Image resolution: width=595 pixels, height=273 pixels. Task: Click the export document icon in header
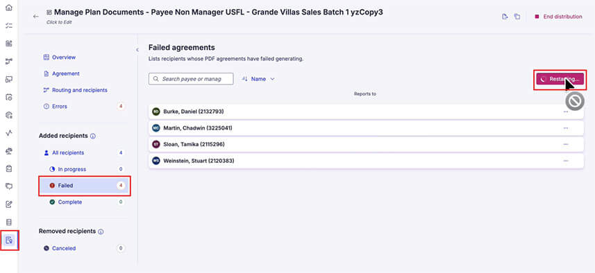pos(505,17)
